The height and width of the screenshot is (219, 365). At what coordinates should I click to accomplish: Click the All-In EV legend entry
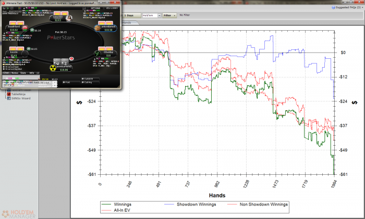click(x=116, y=210)
